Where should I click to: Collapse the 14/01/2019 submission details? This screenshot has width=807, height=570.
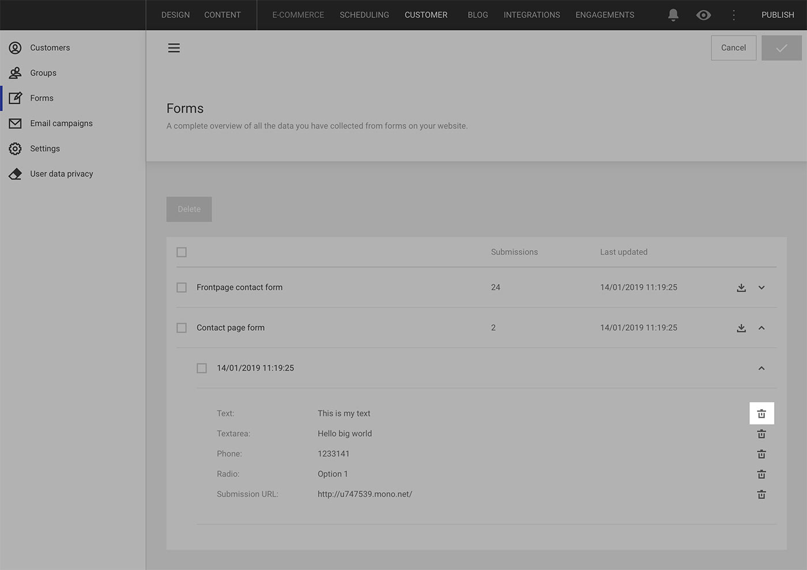[761, 368]
